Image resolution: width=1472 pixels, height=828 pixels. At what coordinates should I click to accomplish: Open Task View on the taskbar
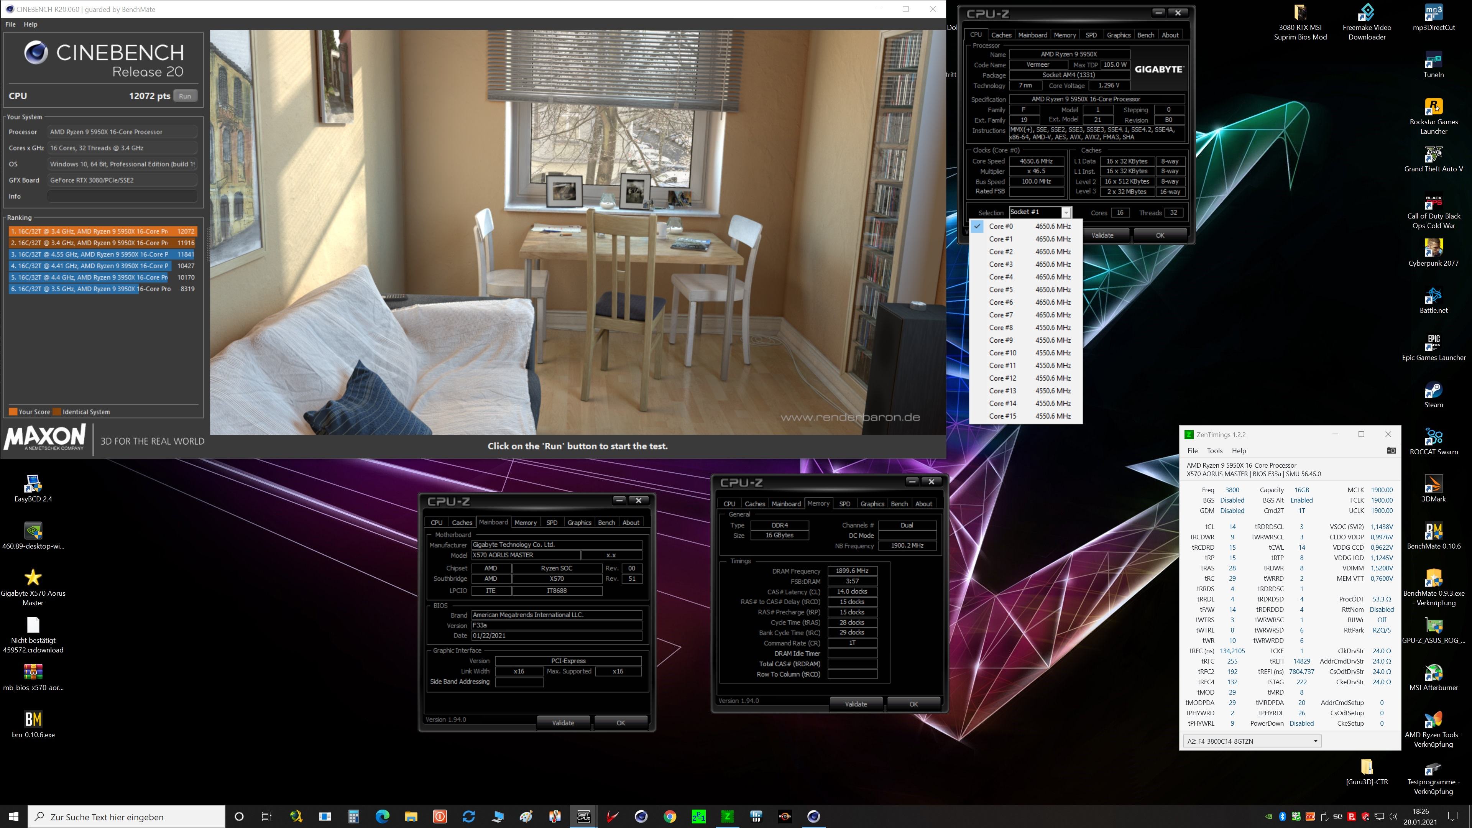(x=266, y=816)
